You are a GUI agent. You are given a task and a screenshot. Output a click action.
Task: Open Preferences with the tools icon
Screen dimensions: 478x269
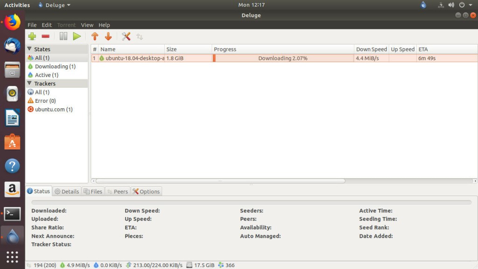point(126,36)
